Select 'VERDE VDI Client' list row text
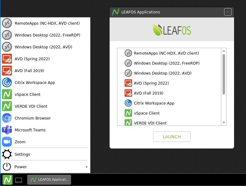 (150, 123)
